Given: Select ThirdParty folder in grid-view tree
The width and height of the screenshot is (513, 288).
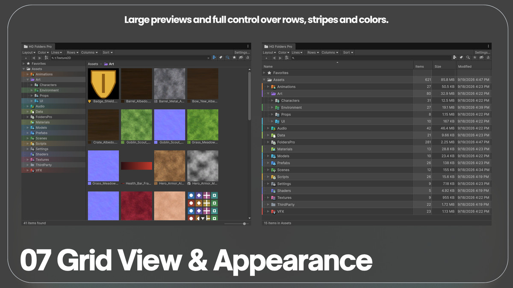Looking at the screenshot, I should (x=53, y=165).
